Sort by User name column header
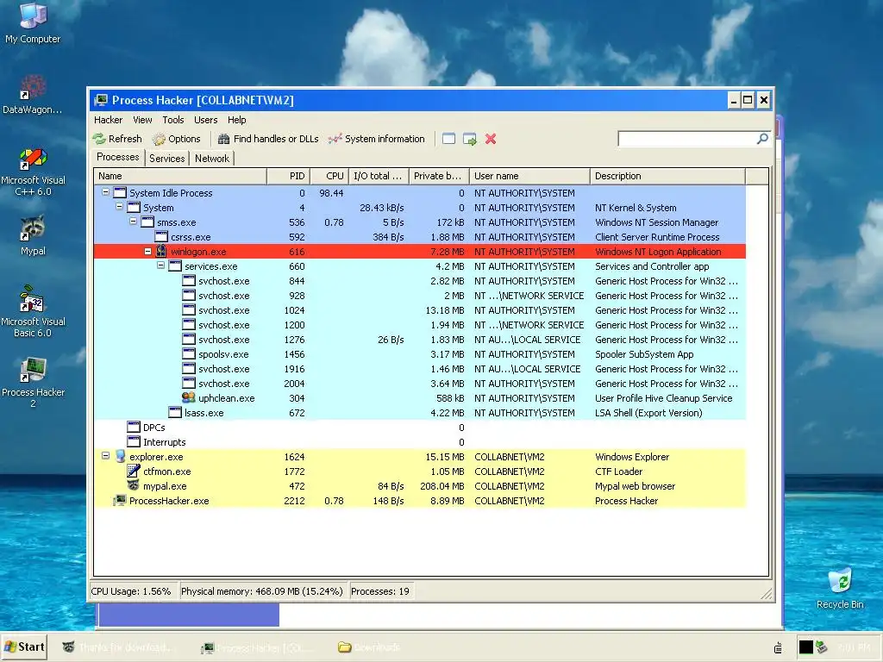The image size is (883, 662). point(530,176)
